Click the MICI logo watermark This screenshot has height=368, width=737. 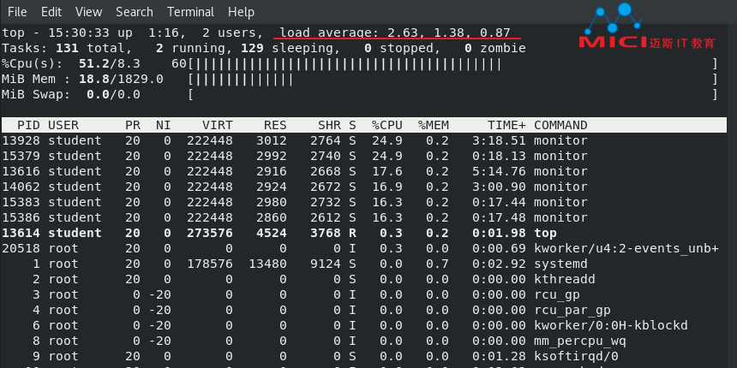[x=647, y=27]
